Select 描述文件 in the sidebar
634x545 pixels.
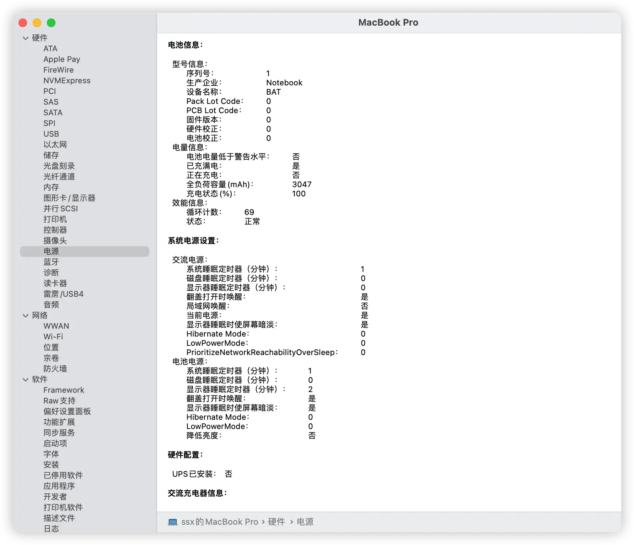point(59,518)
